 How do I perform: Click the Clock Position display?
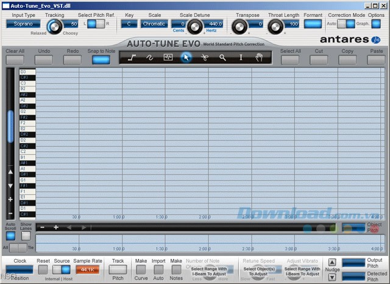pos(19,269)
